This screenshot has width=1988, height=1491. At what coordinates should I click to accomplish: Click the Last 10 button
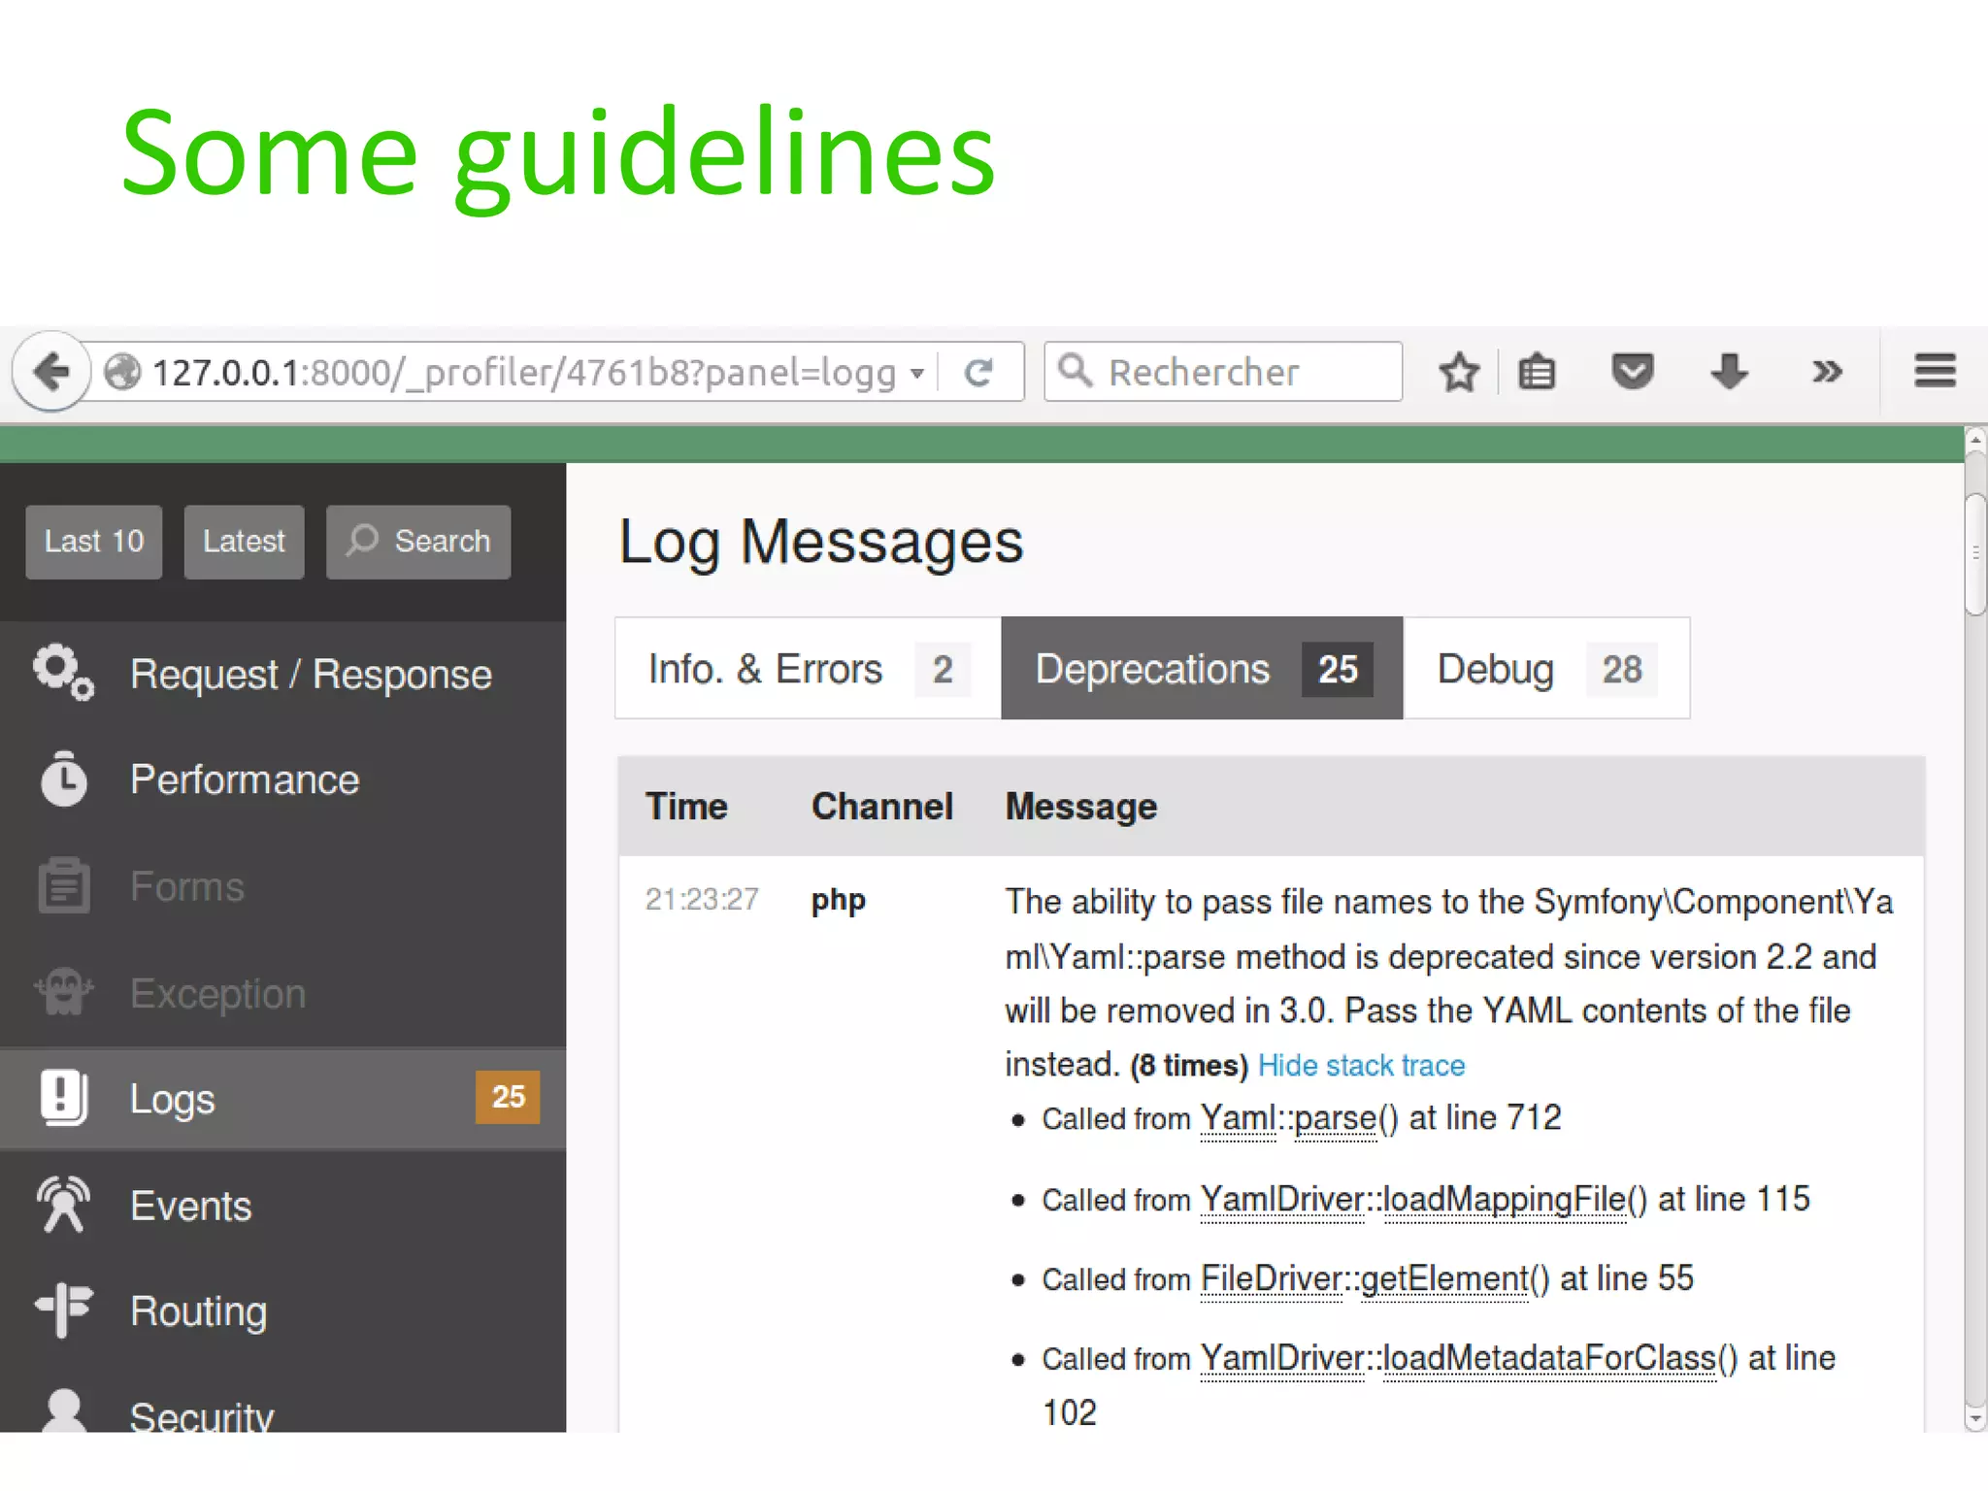point(94,542)
